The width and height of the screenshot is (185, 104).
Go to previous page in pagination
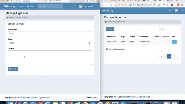[x=165, y=57]
